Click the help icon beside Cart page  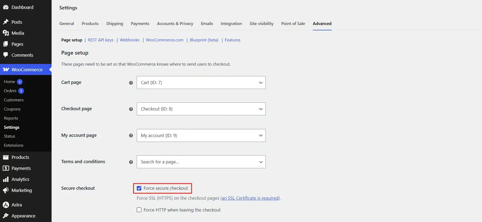tap(131, 83)
